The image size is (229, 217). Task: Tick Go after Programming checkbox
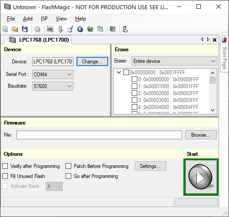[68, 176]
